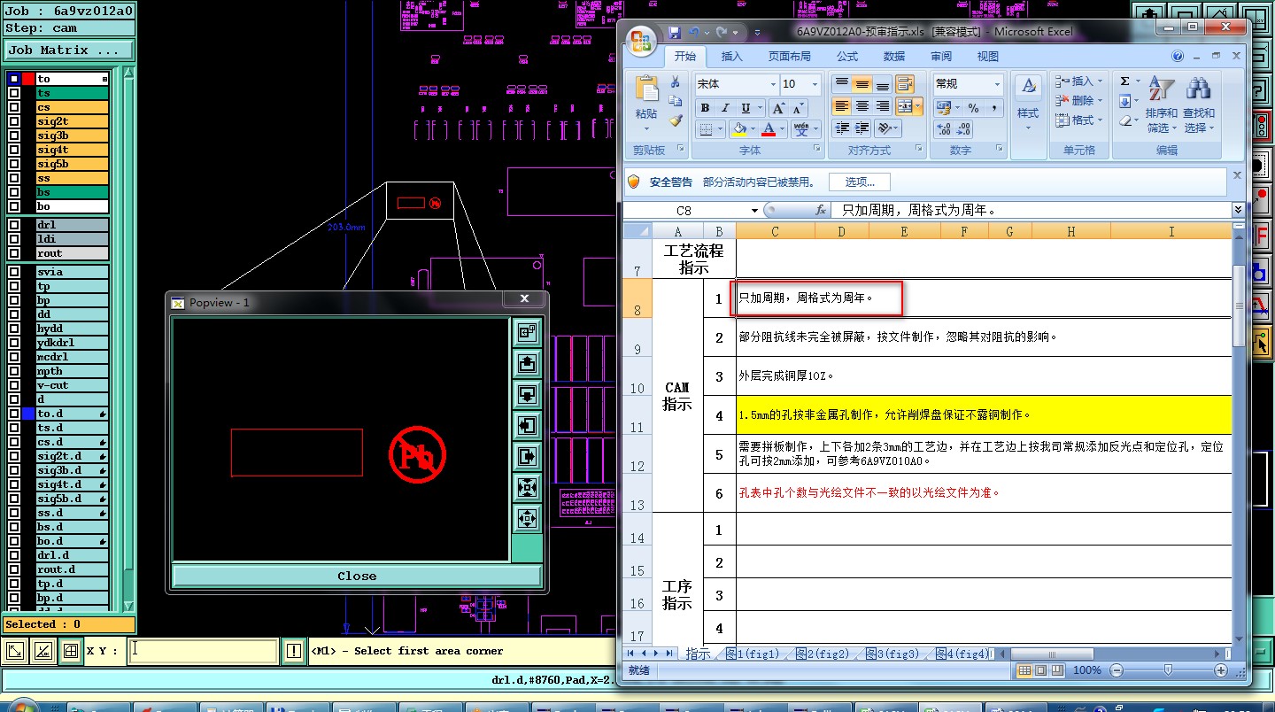Image resolution: width=1275 pixels, height=712 pixels.
Task: Switch to the 插入 ribbon tab
Action: pyautogui.click(x=732, y=56)
